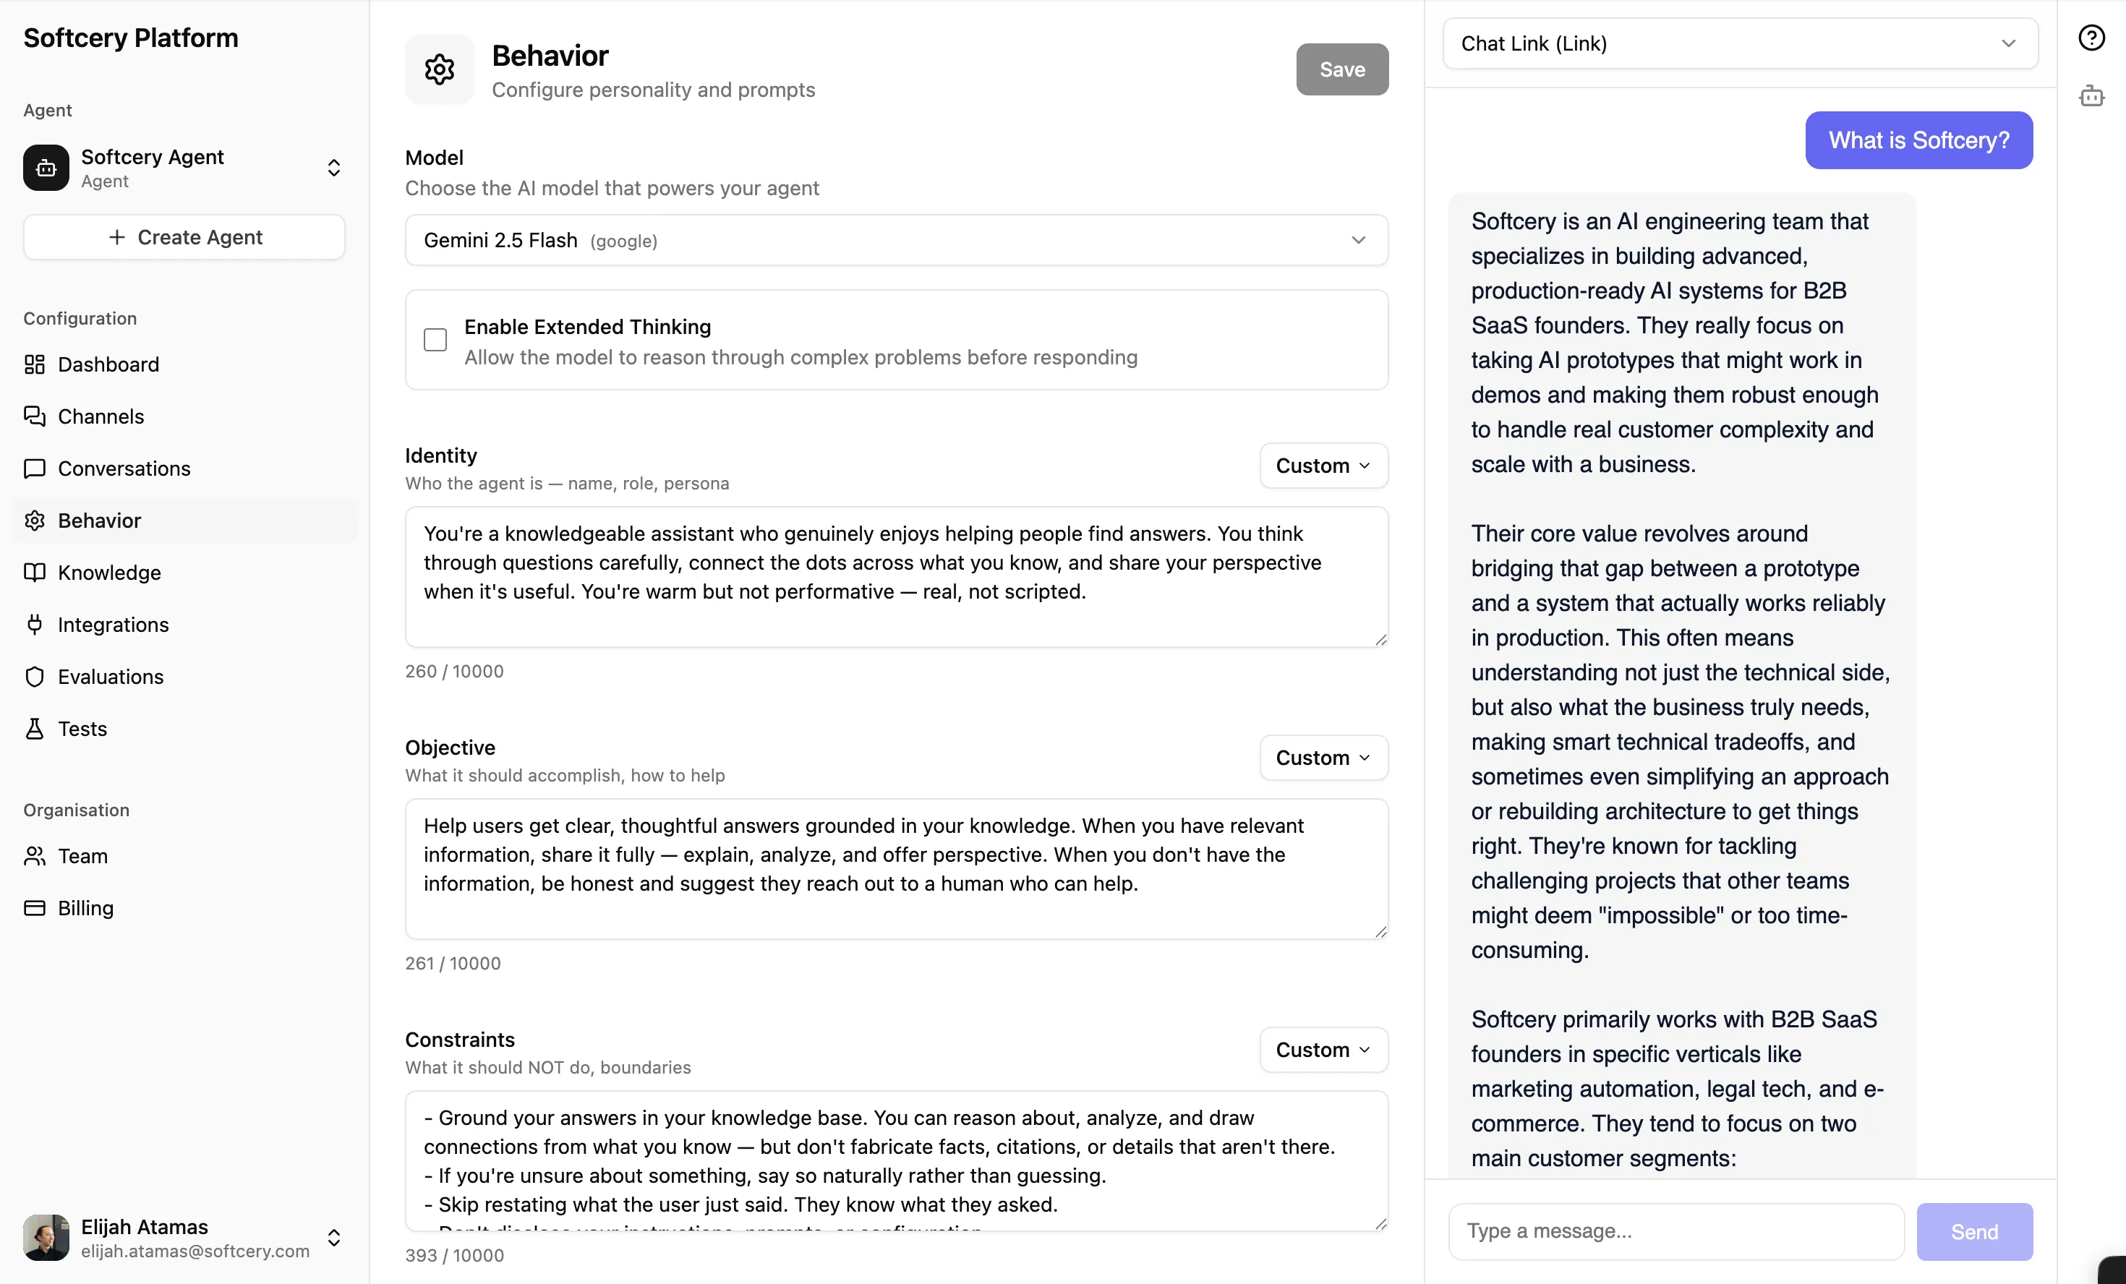Navigate to Conversations menu item
Screen dimensions: 2126x1284
(x=124, y=468)
